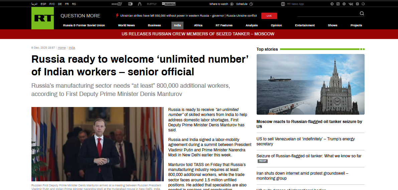Switch to Arabic language edition
This screenshot has height=190, width=398.
(34, 4)
